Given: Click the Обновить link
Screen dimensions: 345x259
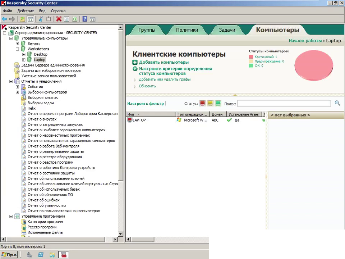Looking at the screenshot, I should pos(147,86).
